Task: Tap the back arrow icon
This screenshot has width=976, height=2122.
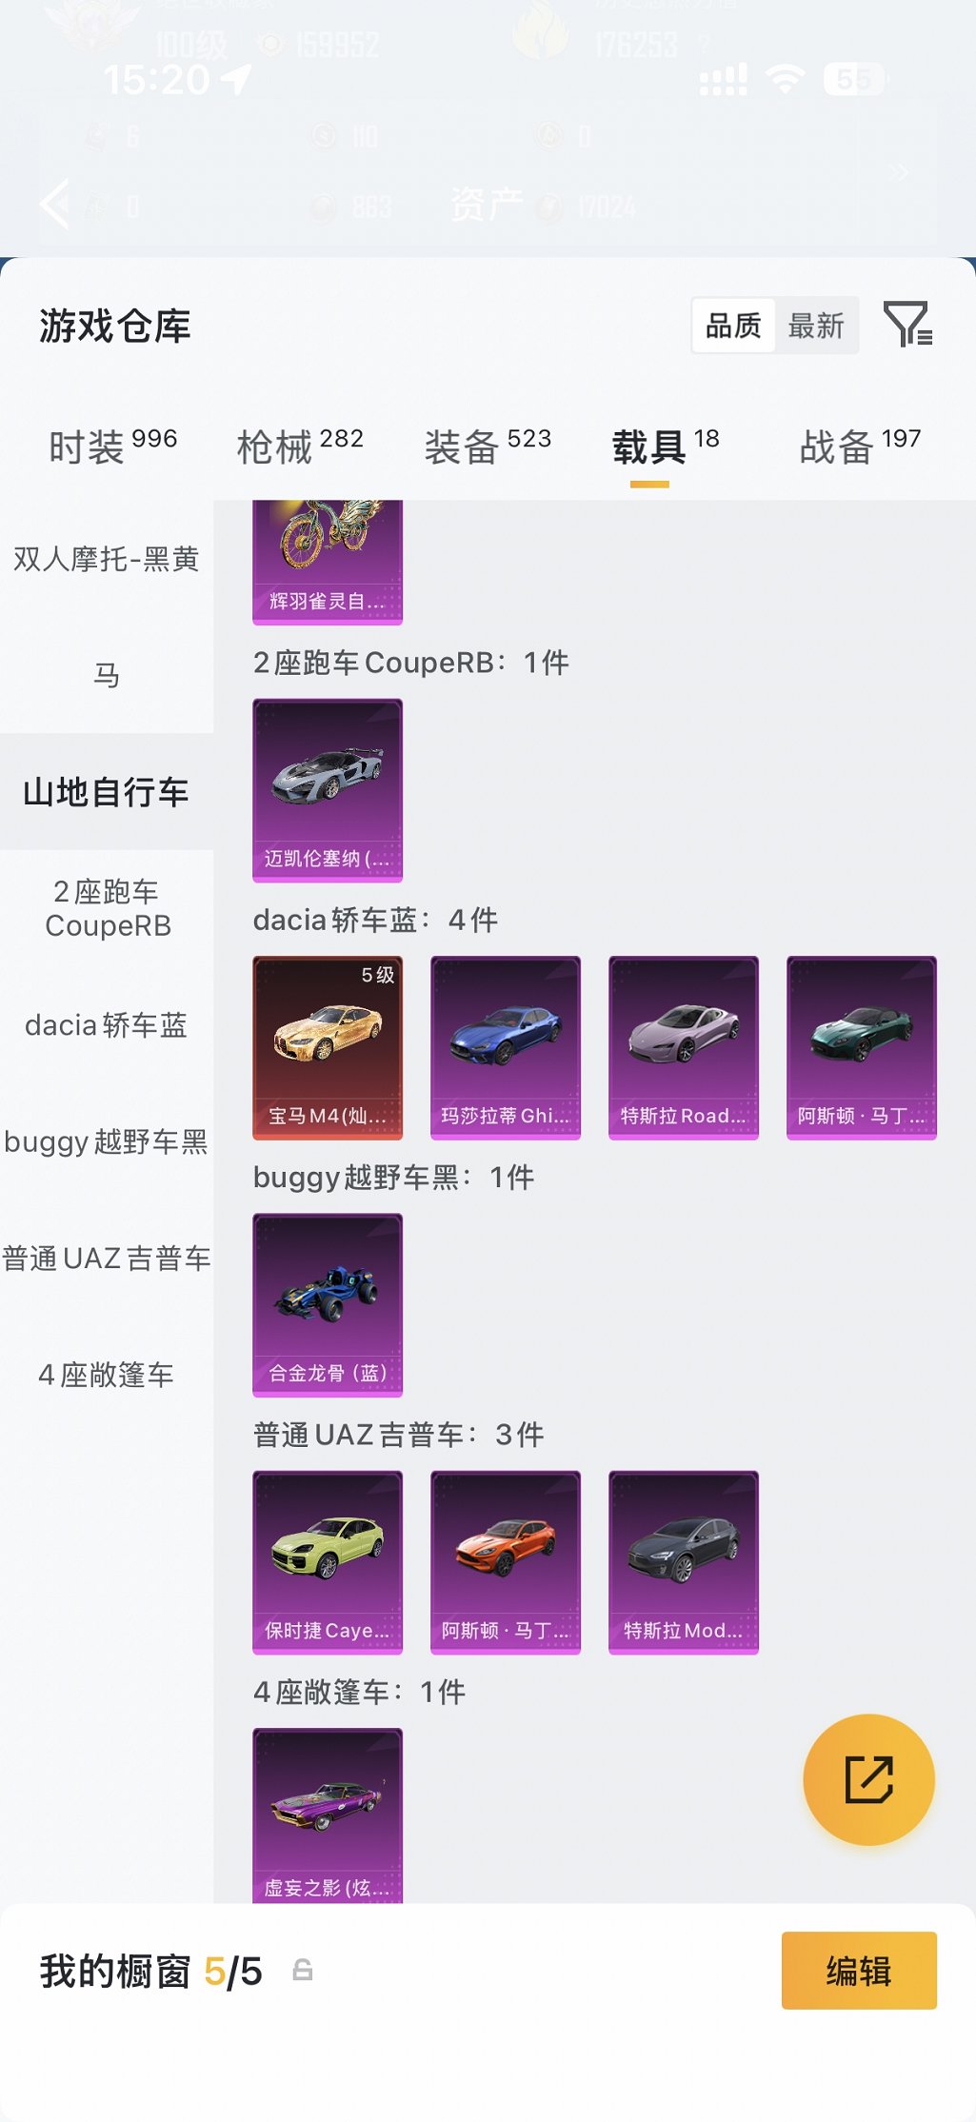Action: point(54,203)
